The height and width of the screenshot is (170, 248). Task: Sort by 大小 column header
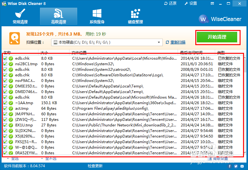(x=54, y=53)
